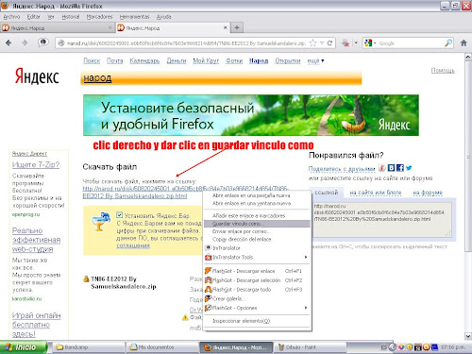Choose Crear galería in context menu
Image resolution: width=472 pixels, height=354 pixels.
[257, 298]
